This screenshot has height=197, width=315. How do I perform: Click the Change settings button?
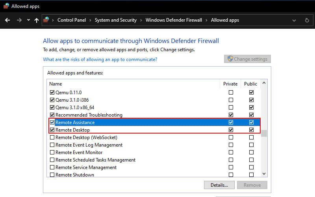click(247, 59)
